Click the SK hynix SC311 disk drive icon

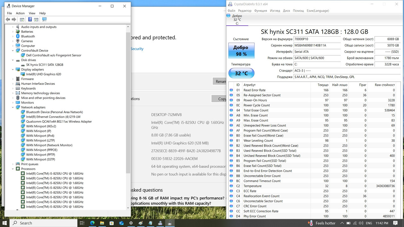tap(23, 65)
